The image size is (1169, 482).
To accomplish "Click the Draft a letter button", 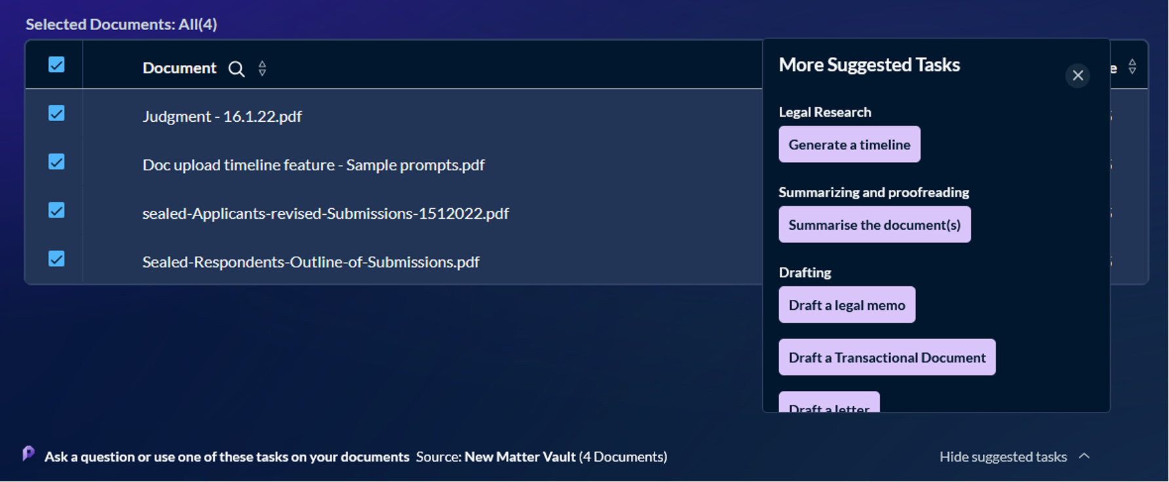I will point(829,403).
